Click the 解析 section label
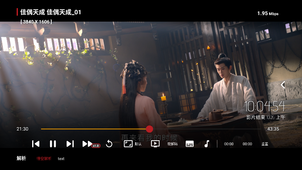 [21, 159]
